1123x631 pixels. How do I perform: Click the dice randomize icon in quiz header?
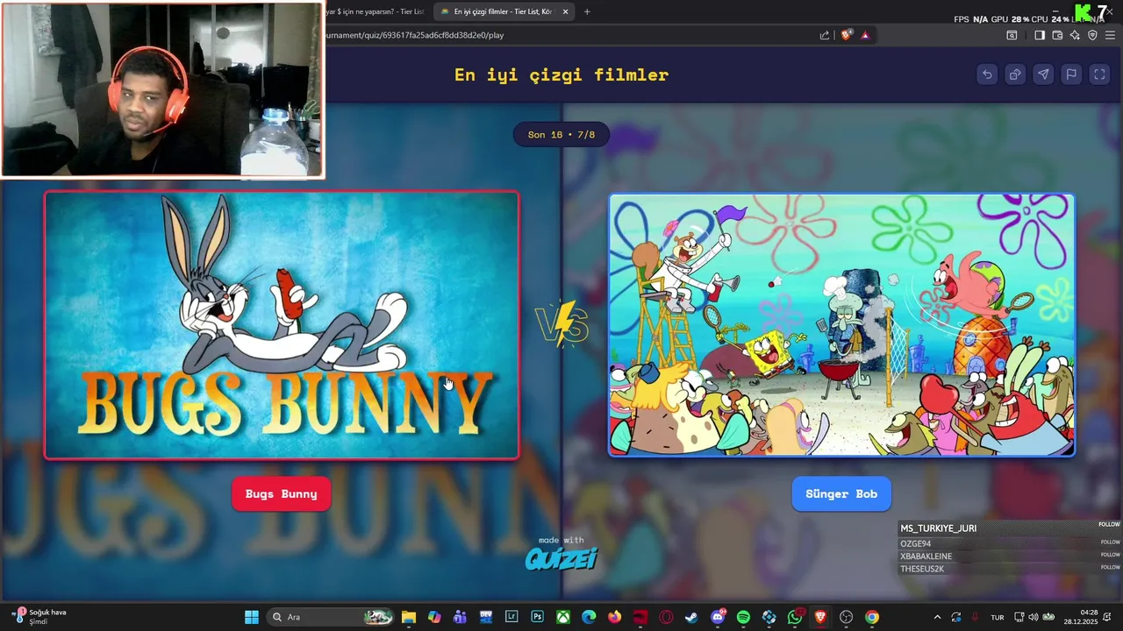[1015, 74]
